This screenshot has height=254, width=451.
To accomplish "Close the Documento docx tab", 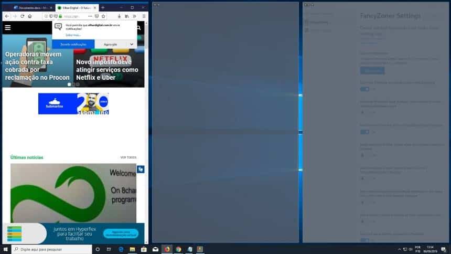I will (51, 8).
